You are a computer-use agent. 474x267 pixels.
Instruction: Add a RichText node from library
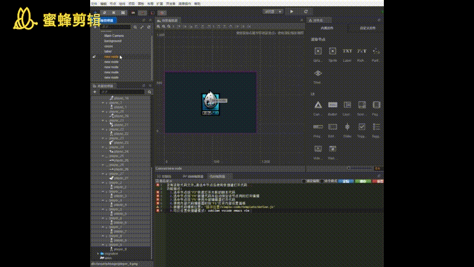tap(362, 51)
